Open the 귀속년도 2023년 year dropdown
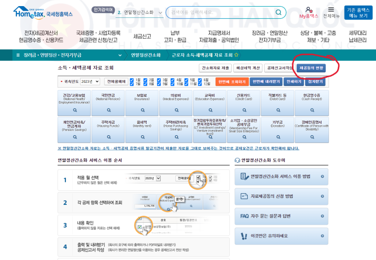This screenshot has width=376, height=260. [x=90, y=81]
